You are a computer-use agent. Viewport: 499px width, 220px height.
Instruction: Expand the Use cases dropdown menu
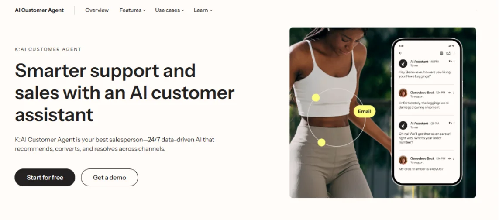click(170, 10)
